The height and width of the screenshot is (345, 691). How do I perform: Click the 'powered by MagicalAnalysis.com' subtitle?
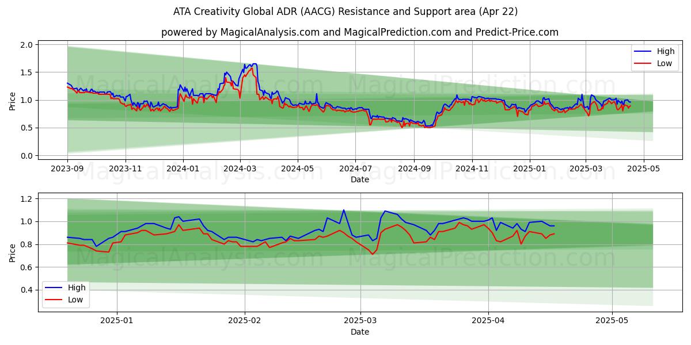(x=360, y=32)
